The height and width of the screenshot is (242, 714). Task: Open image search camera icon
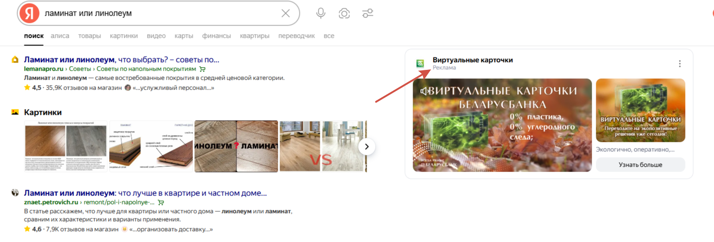point(344,14)
